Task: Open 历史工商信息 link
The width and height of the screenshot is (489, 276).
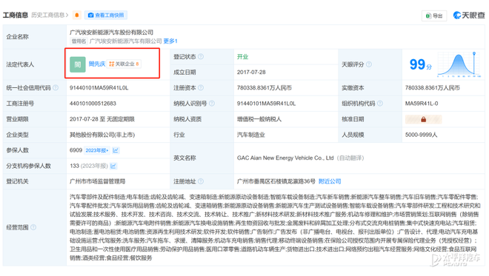Action: pyautogui.click(x=50, y=15)
